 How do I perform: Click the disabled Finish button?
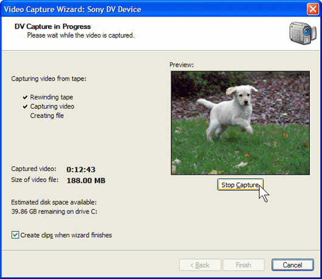point(244,265)
